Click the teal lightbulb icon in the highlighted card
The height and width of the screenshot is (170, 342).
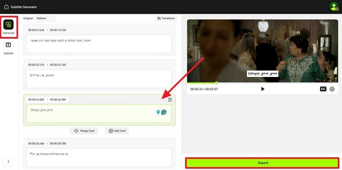[158, 112]
